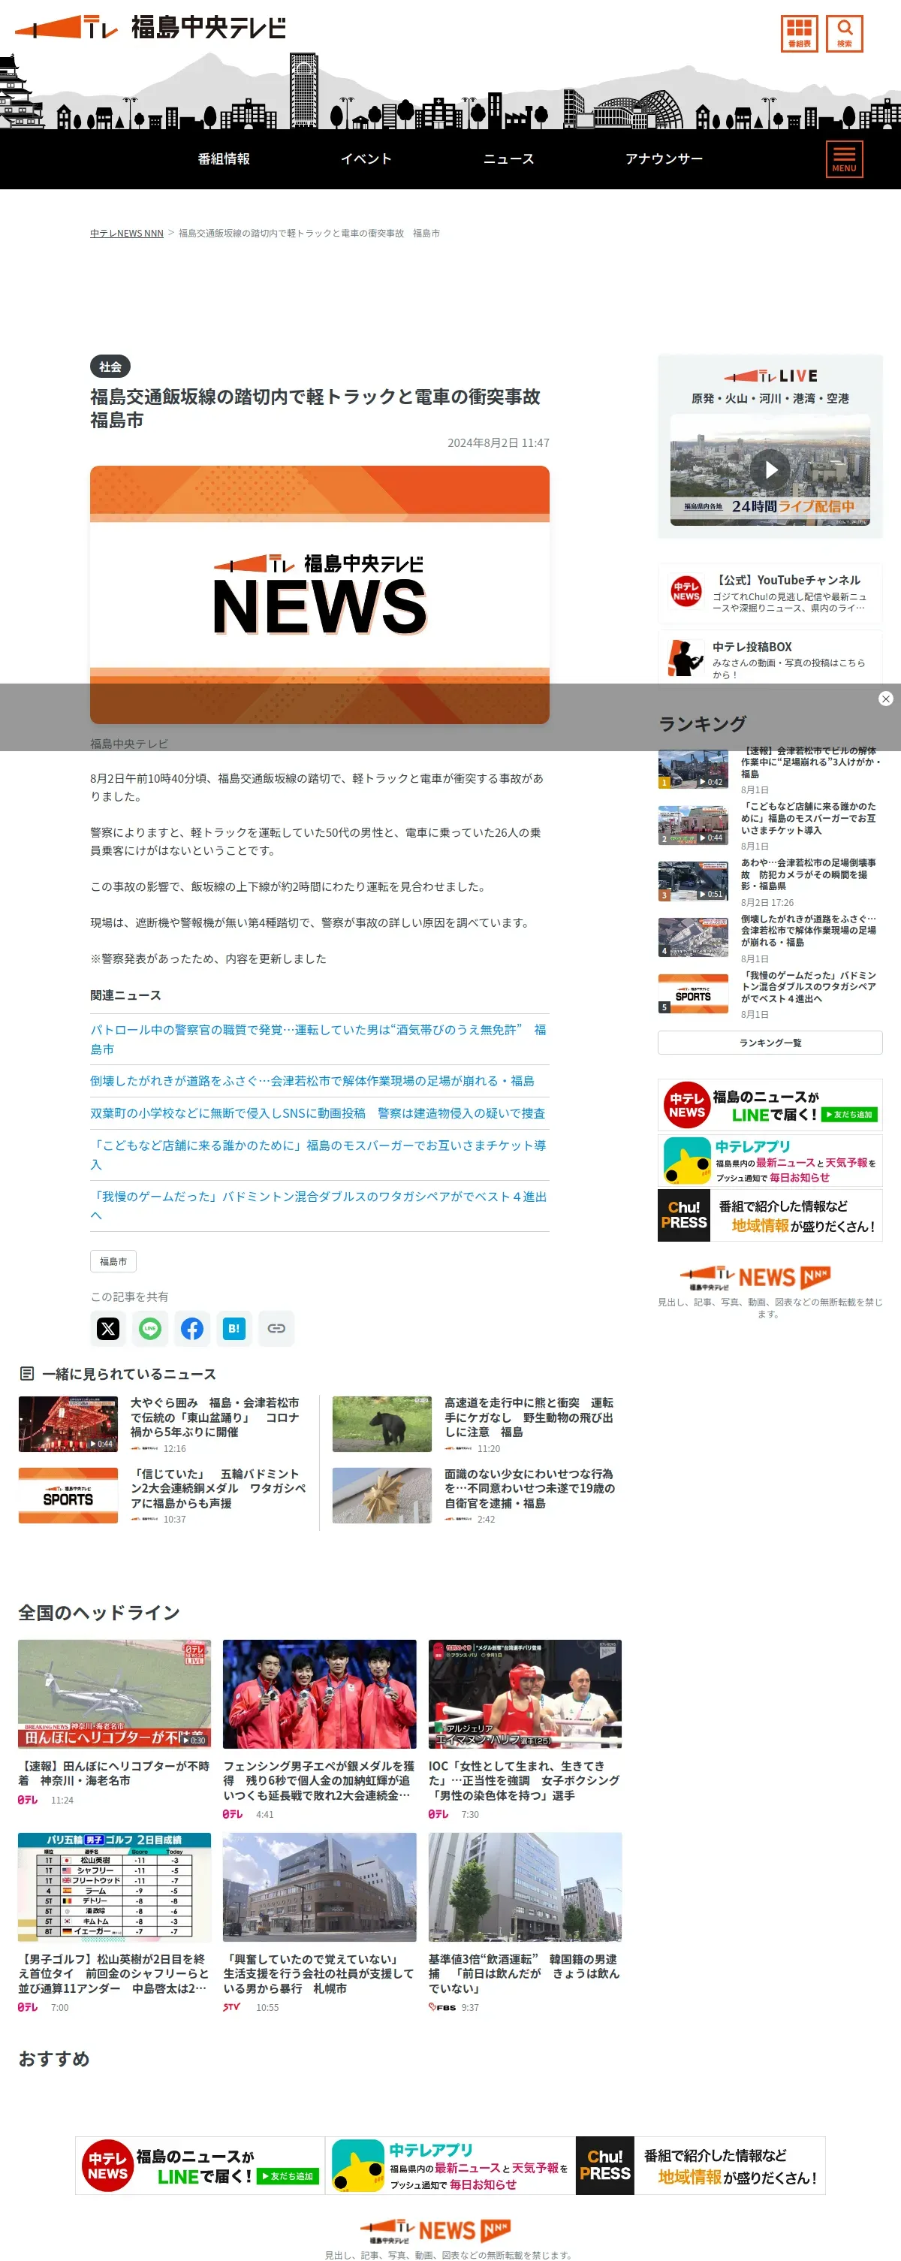This screenshot has height=2261, width=901.
Task: Open the 番組表 program guide icon
Action: 799,33
